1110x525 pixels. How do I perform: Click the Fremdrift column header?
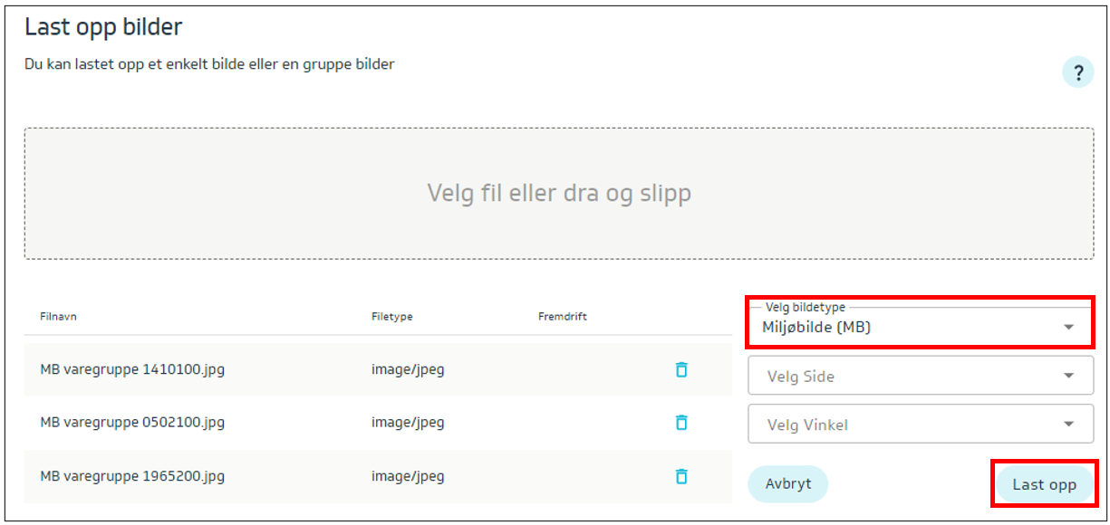pos(562,317)
